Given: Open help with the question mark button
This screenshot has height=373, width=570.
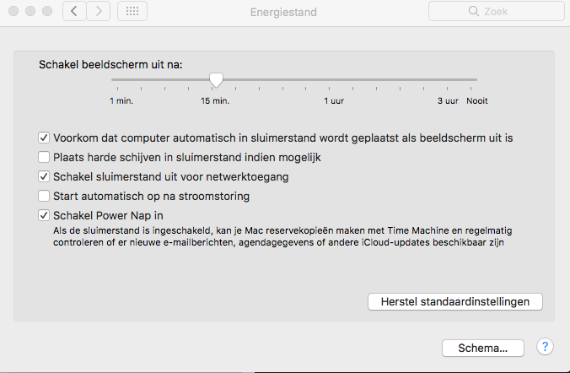Looking at the screenshot, I should (x=545, y=347).
